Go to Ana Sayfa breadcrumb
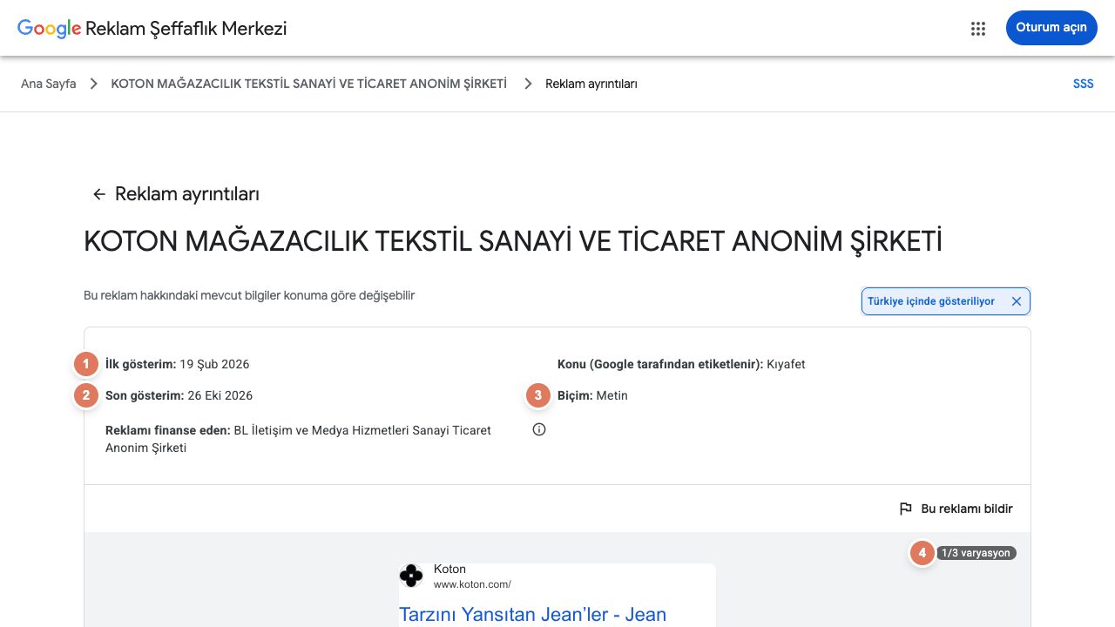The width and height of the screenshot is (1115, 627). click(48, 84)
